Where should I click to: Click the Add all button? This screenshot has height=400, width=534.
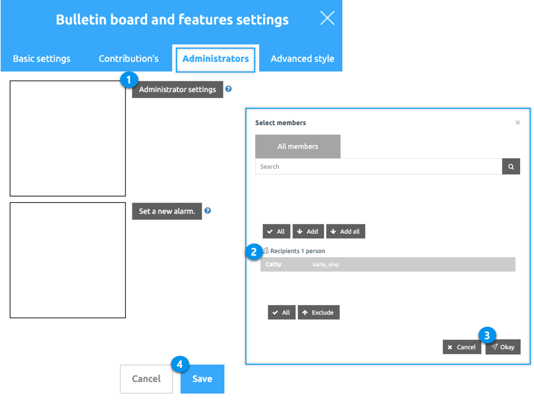point(346,231)
